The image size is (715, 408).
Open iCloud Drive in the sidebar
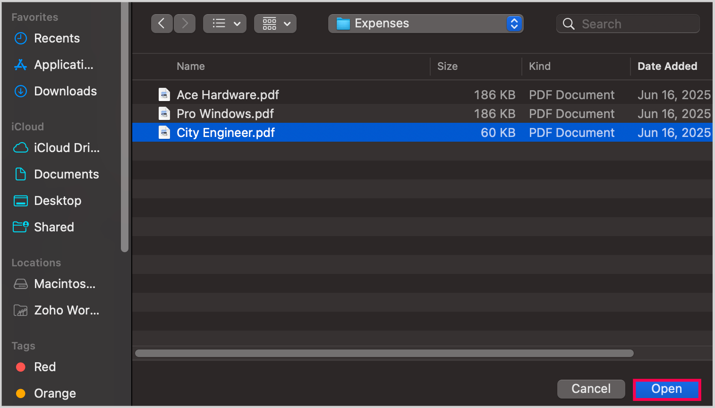click(x=67, y=148)
